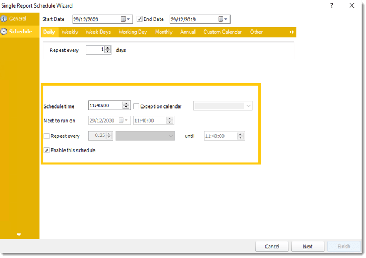Click the Next button
The width and height of the screenshot is (366, 258).
click(x=308, y=247)
